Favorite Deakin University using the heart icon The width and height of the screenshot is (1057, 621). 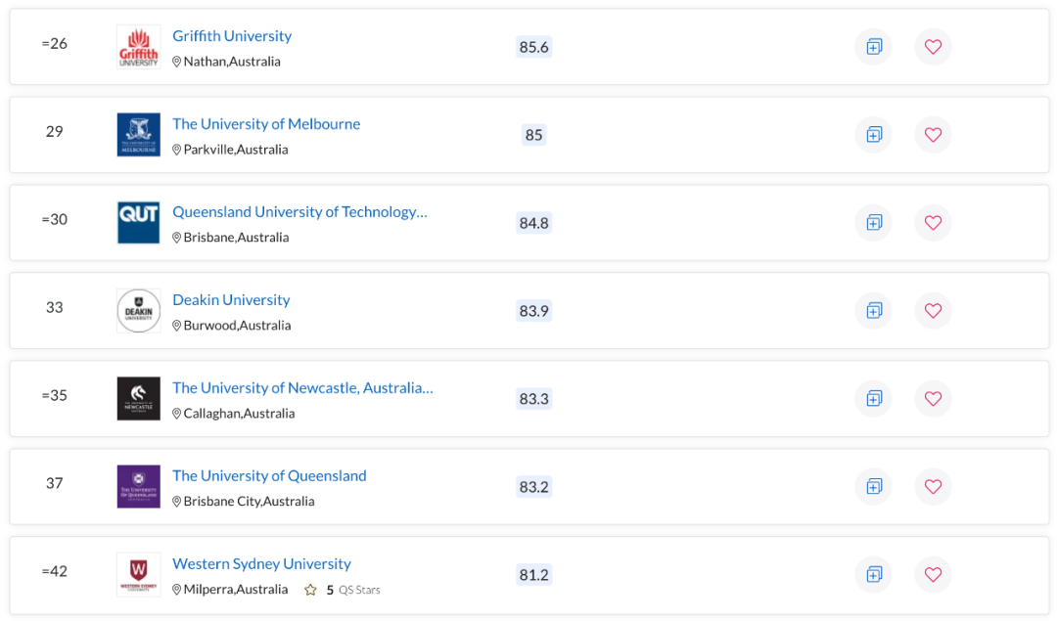(x=933, y=311)
